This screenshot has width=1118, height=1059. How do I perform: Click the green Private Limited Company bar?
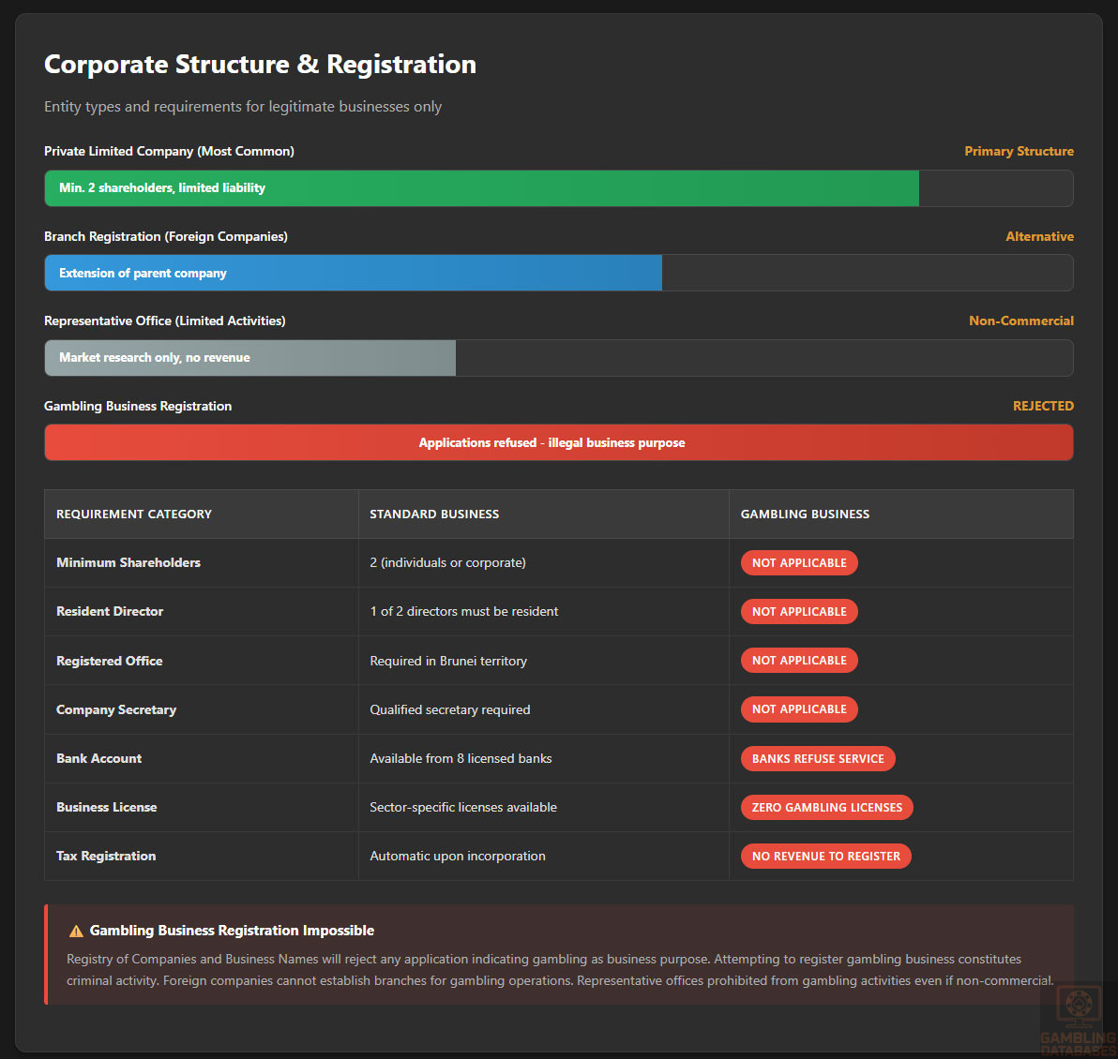(x=481, y=188)
